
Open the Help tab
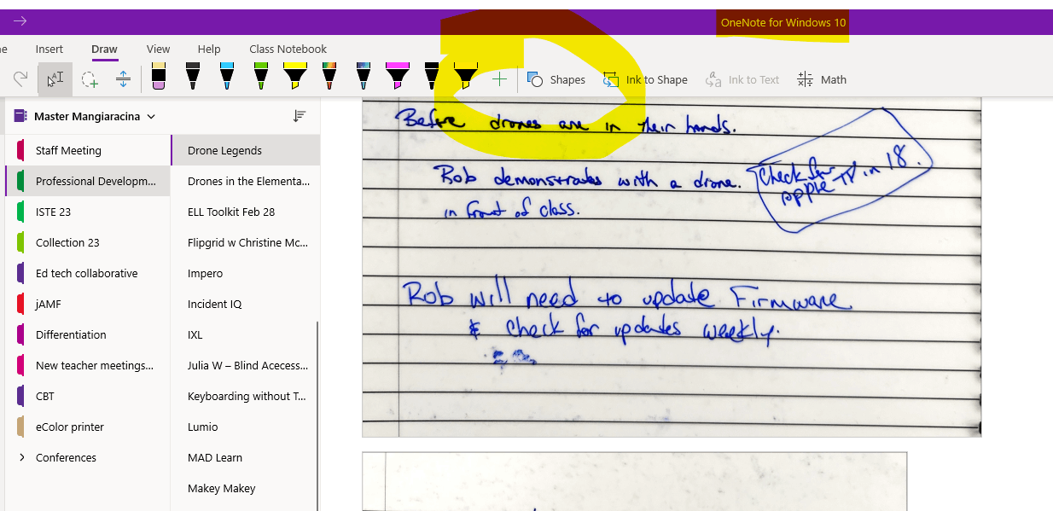[209, 49]
